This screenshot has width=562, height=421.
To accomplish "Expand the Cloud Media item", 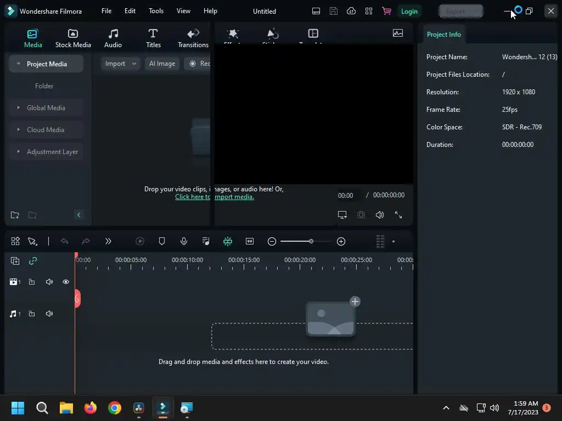I will (x=18, y=129).
